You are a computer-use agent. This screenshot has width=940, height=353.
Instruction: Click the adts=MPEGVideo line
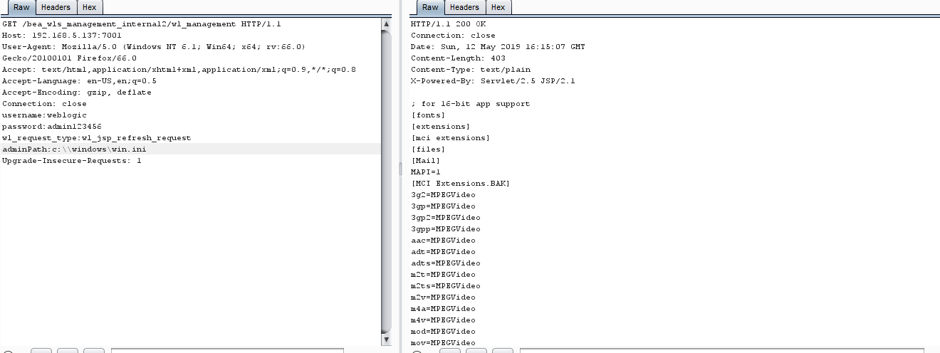pos(446,263)
